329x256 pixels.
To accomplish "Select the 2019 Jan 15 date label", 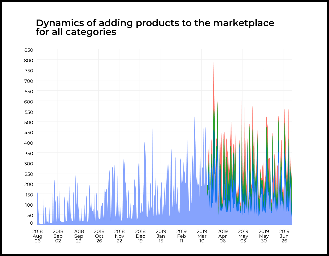I will click(x=161, y=236).
